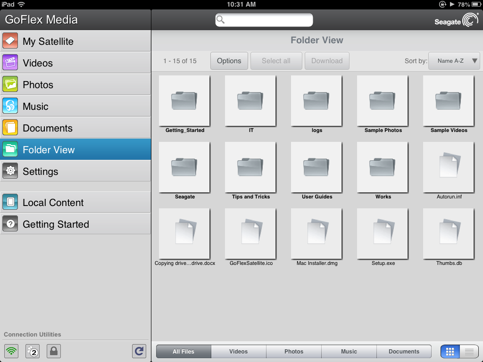Tap the Videos clapperboard icon
The image size is (483, 362).
click(x=10, y=63)
